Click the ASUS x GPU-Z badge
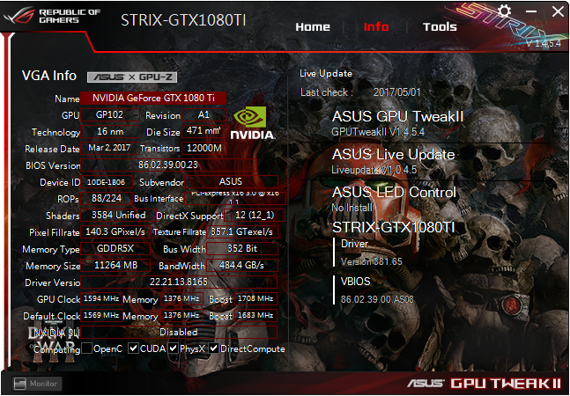This screenshot has width=570, height=396. click(x=132, y=77)
